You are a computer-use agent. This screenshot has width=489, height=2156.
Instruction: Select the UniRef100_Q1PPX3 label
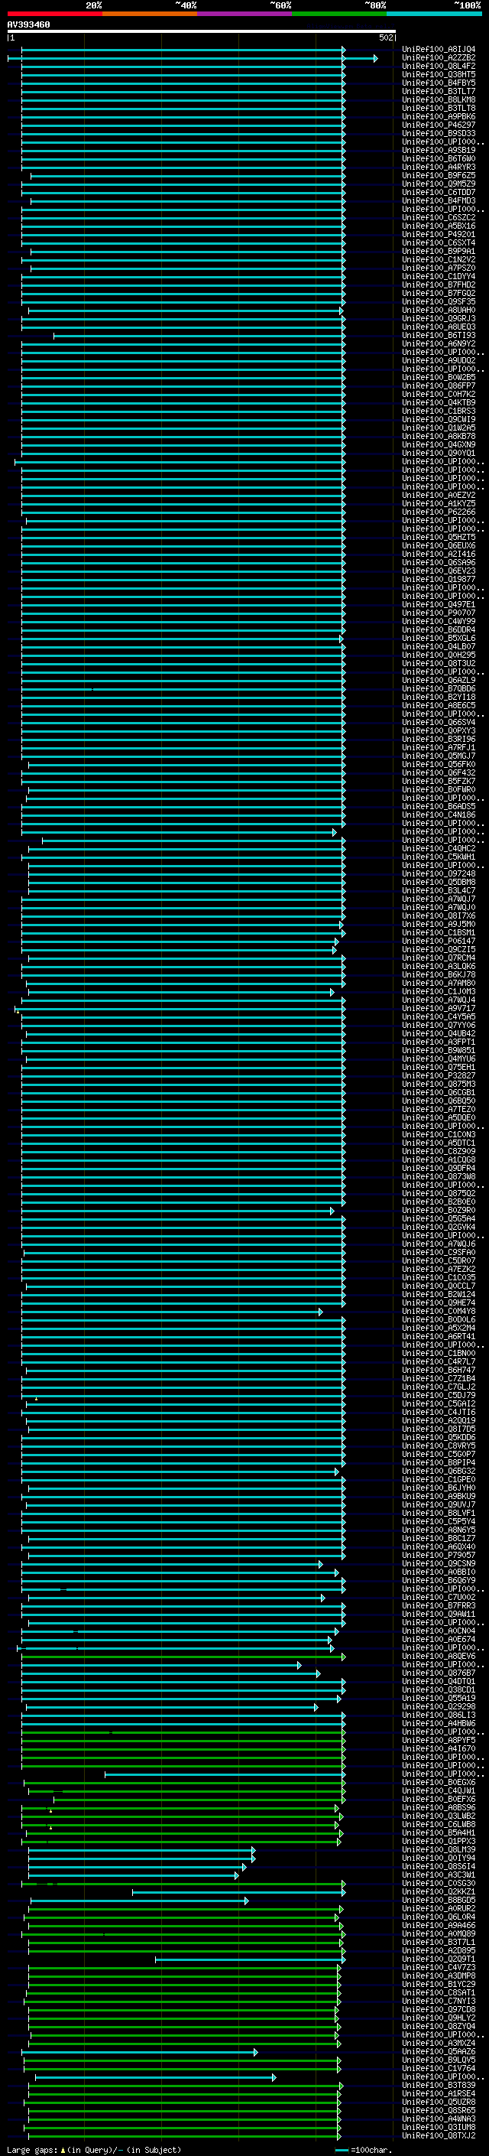click(x=439, y=1842)
